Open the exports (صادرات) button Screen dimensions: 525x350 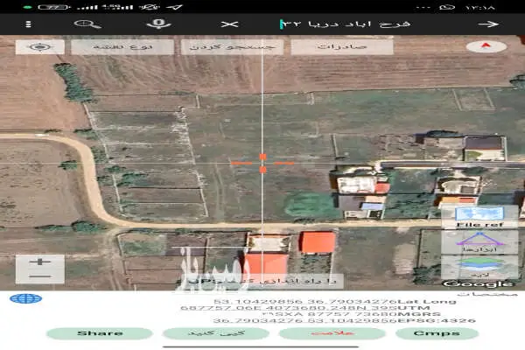point(342,47)
